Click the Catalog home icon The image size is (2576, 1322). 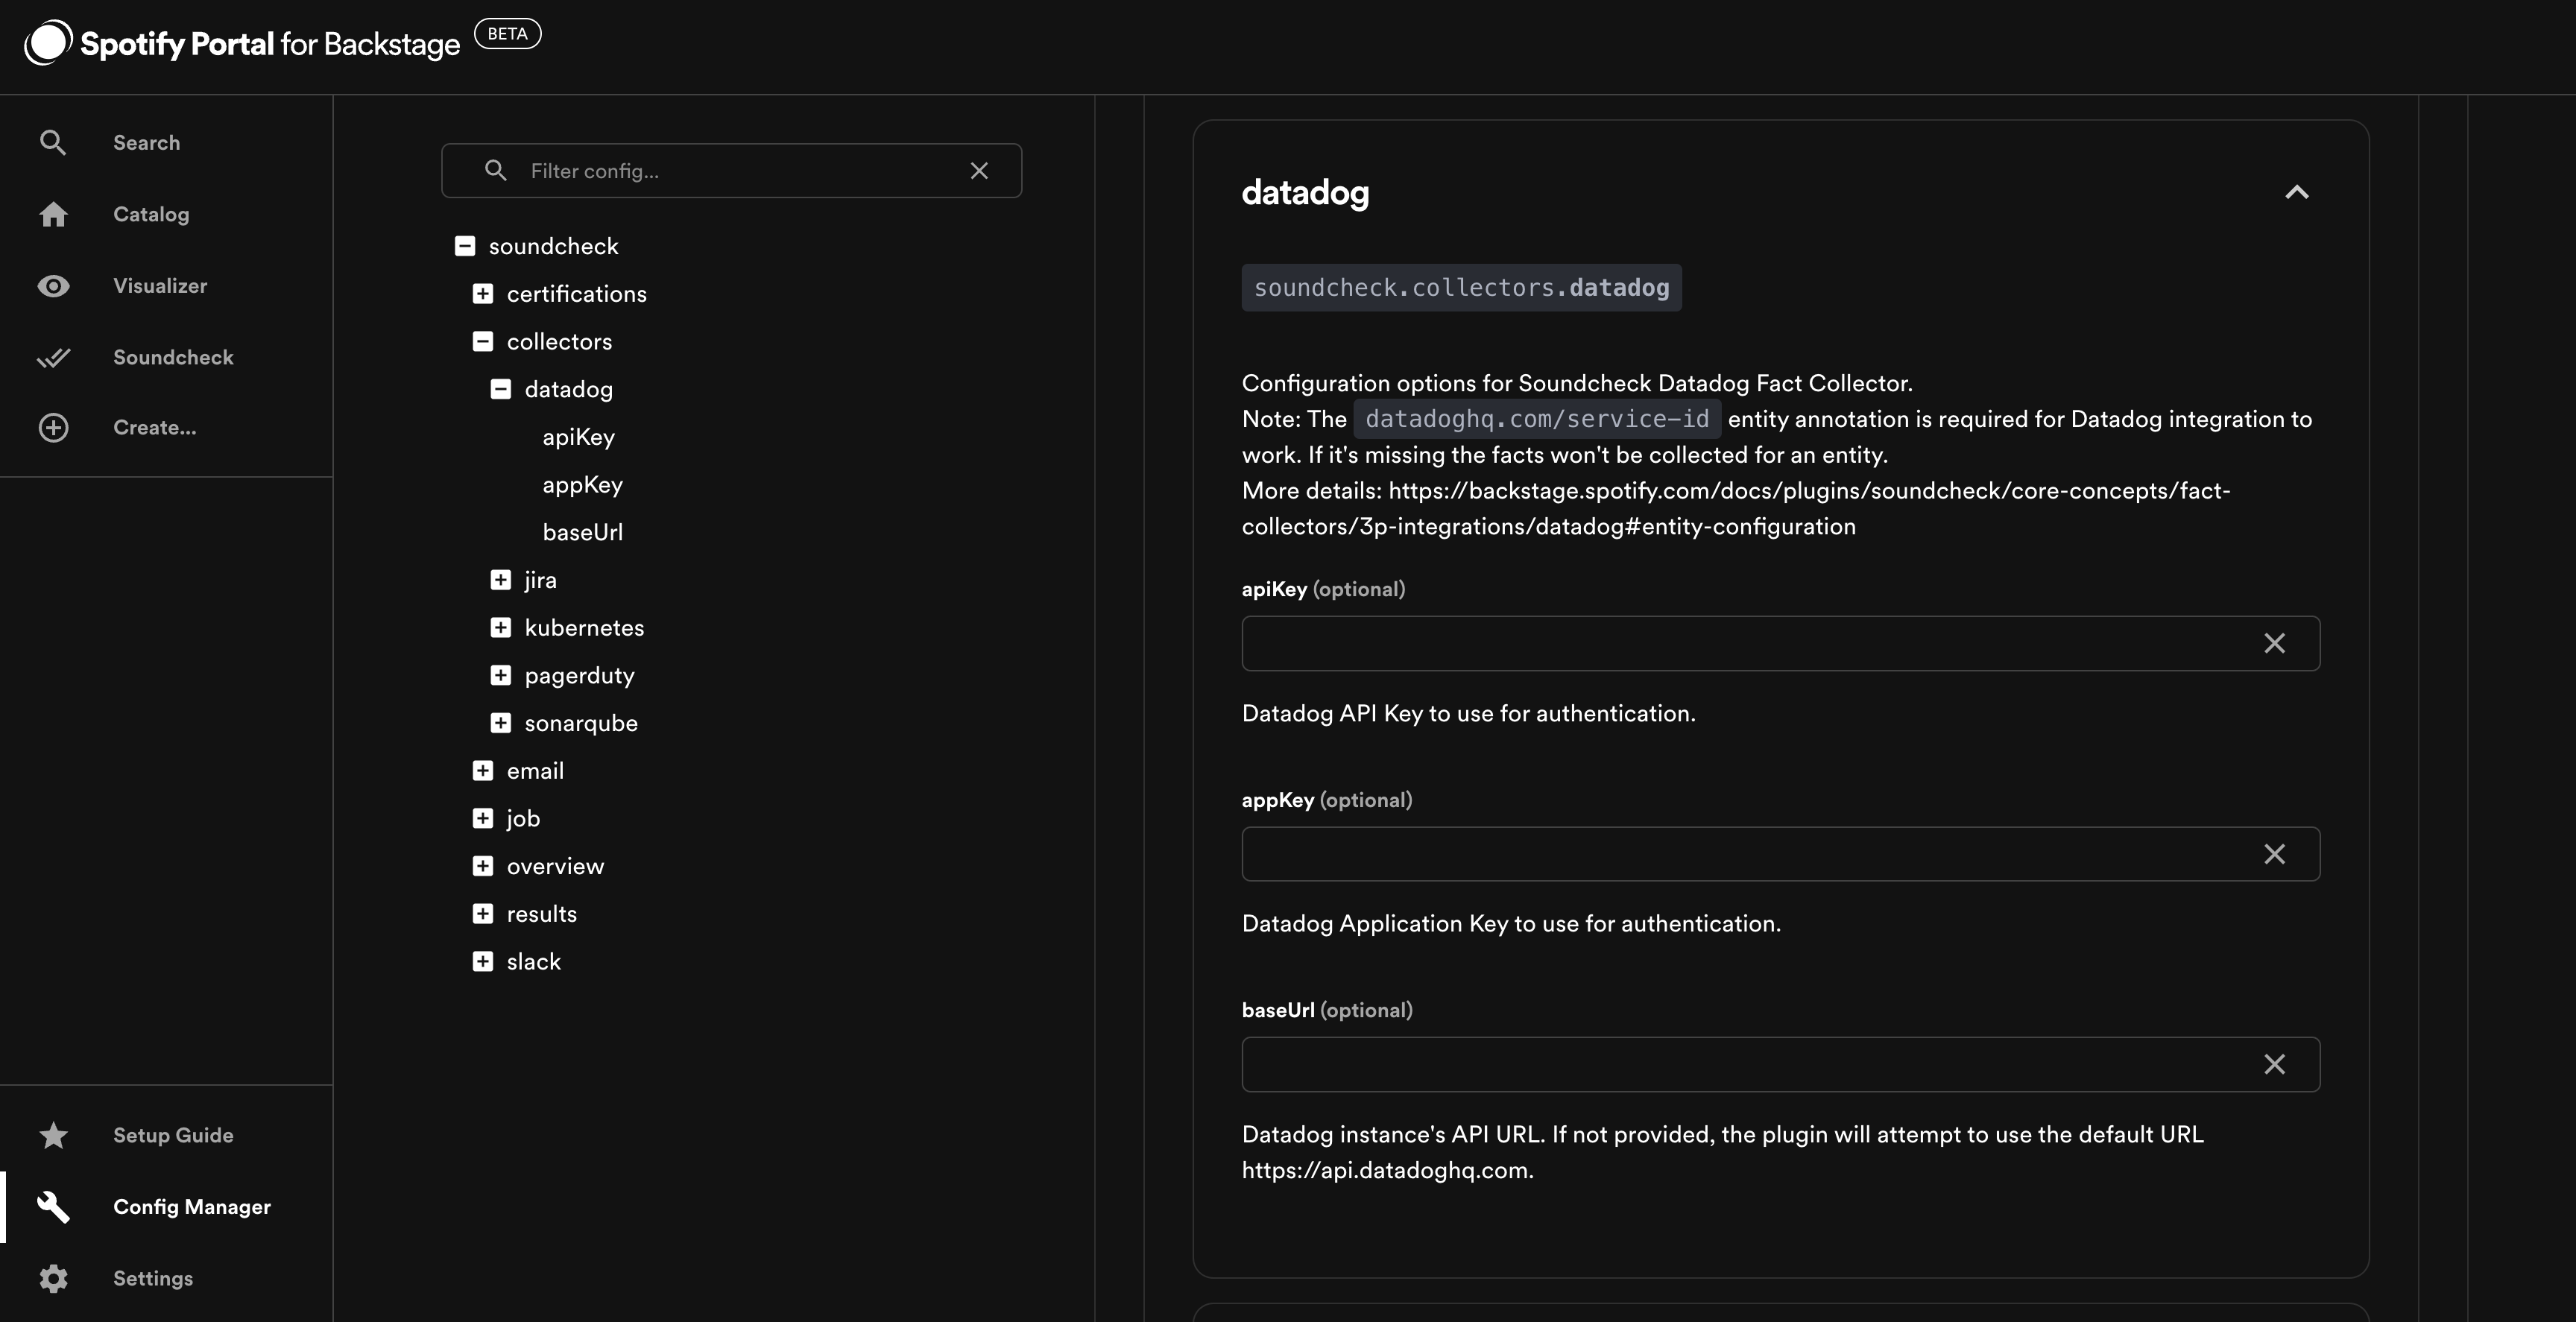53,214
